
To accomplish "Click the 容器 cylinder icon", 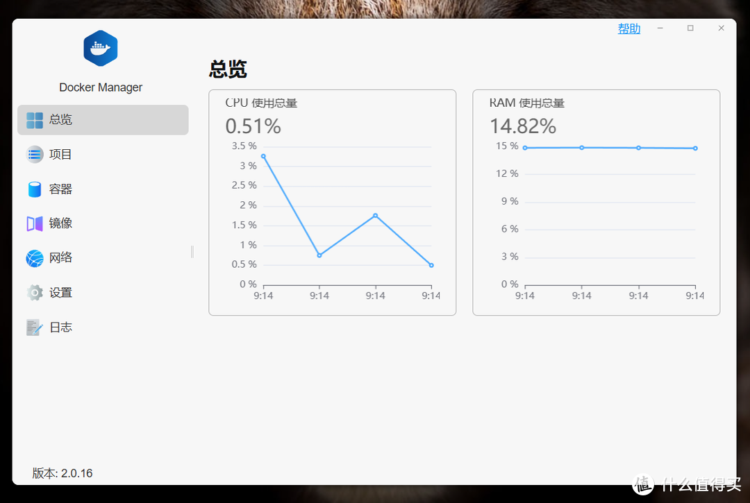I will tap(35, 189).
